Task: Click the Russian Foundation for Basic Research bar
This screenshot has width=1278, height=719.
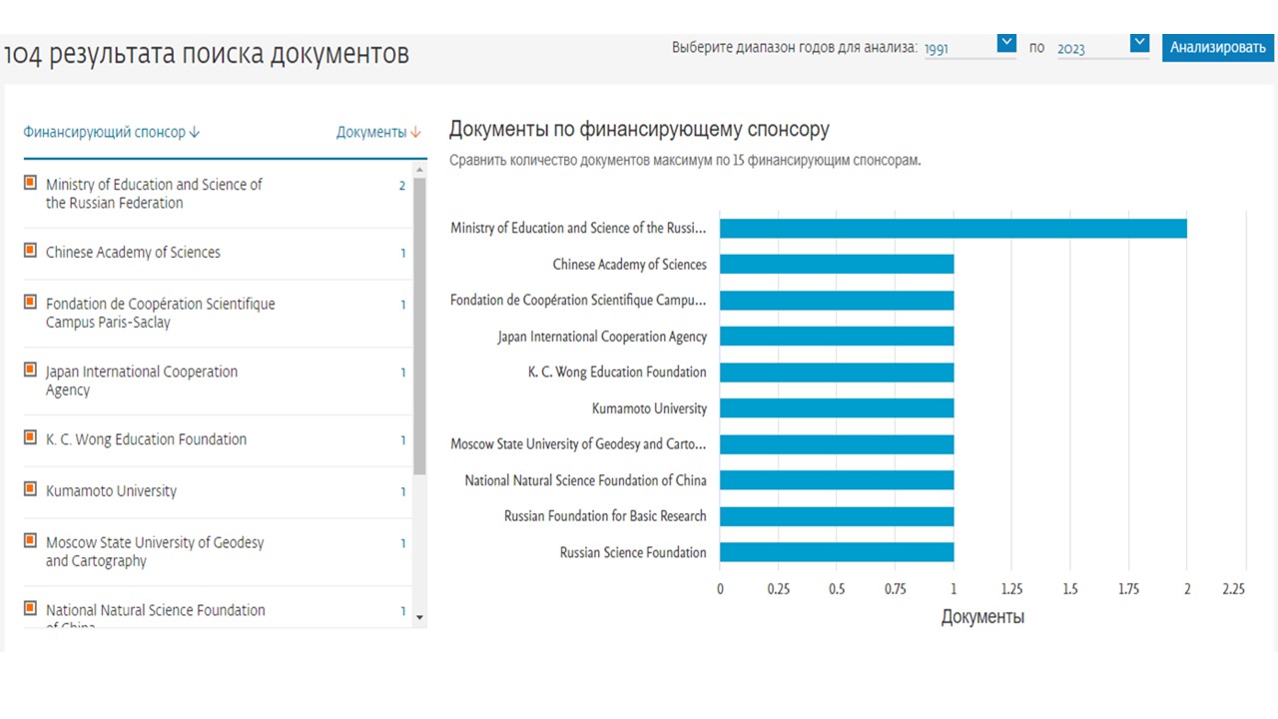Action: coord(837,516)
